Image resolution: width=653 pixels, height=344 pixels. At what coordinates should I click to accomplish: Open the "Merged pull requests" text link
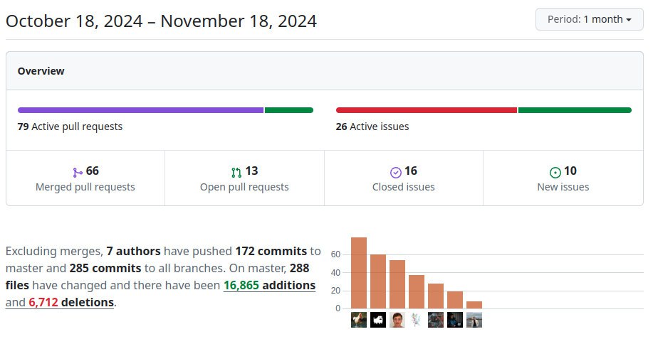[85, 187]
